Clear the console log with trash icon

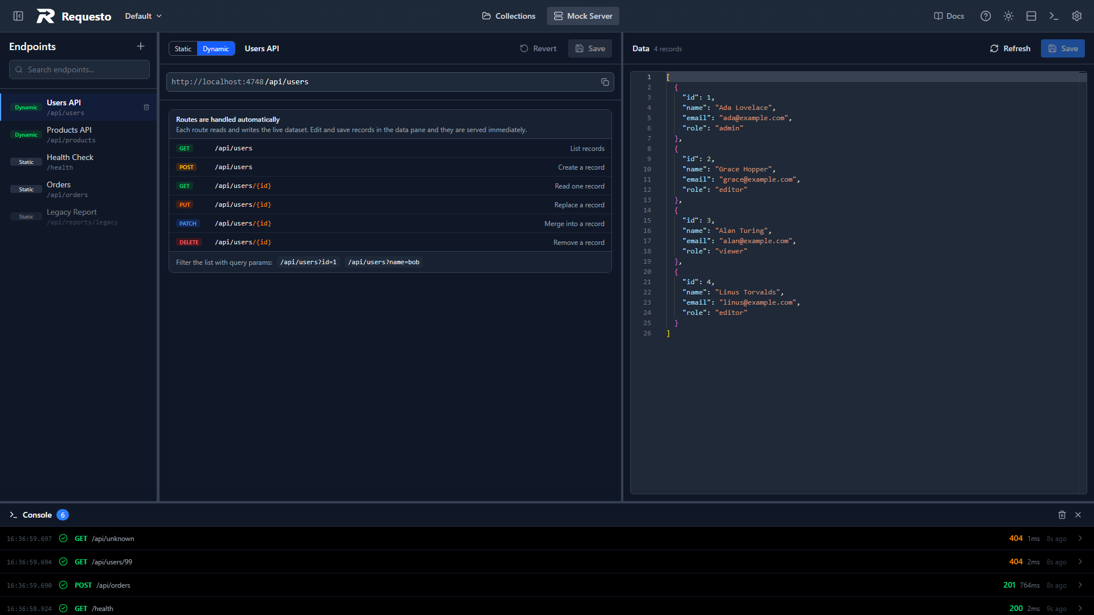click(x=1062, y=515)
